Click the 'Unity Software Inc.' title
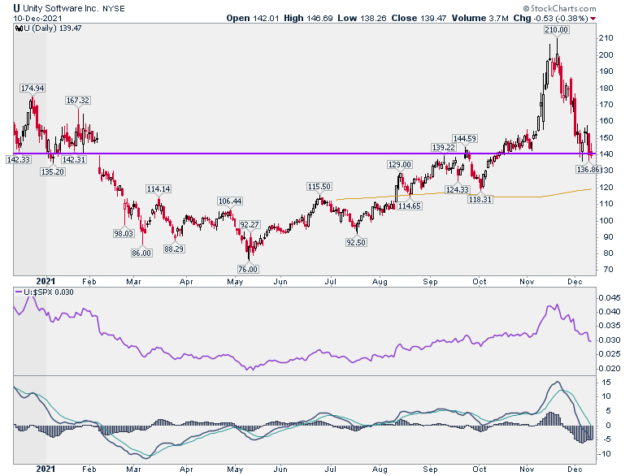The height and width of the screenshot is (476, 634). [x=62, y=8]
